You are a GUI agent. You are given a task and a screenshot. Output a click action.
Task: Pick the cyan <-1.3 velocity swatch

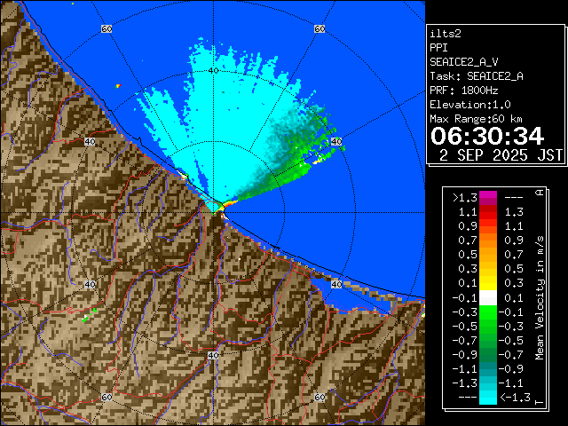point(488,398)
